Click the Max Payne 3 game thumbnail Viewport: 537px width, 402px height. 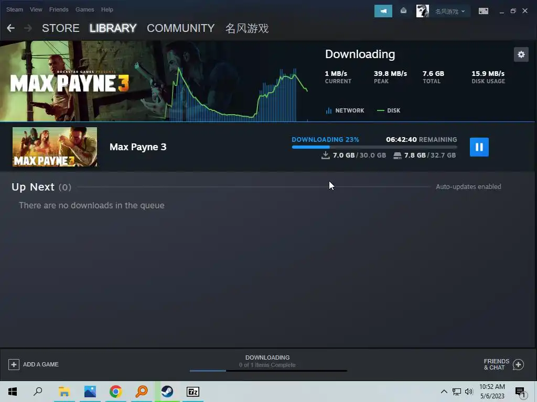(x=55, y=147)
